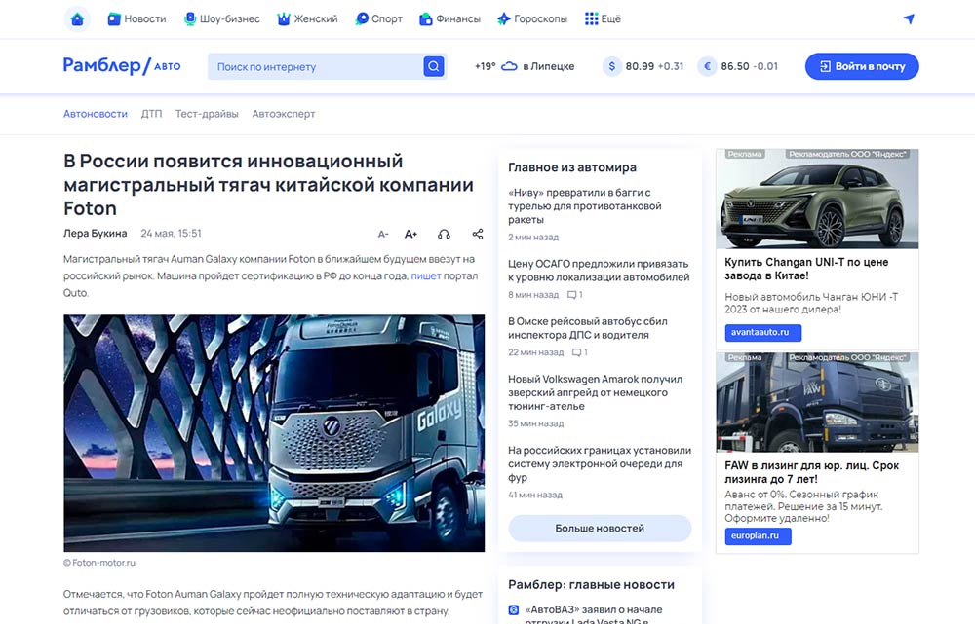Increase font size with A+ icon
The image size is (975, 624).
tap(411, 234)
